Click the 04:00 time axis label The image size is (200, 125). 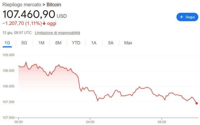coord(90,122)
